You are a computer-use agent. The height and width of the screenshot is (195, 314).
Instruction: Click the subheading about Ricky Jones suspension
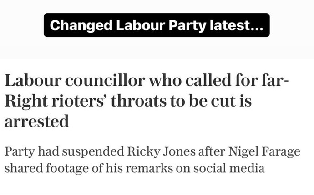pyautogui.click(x=152, y=160)
